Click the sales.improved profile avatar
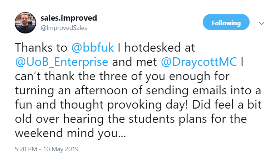Image resolution: width=280 pixels, height=157 pixels. click(x=25, y=23)
